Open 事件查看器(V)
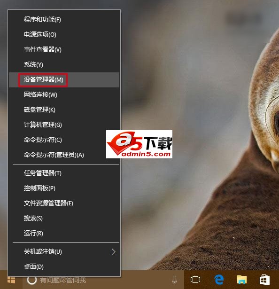Screen dimensions: 279x289 coord(64,50)
